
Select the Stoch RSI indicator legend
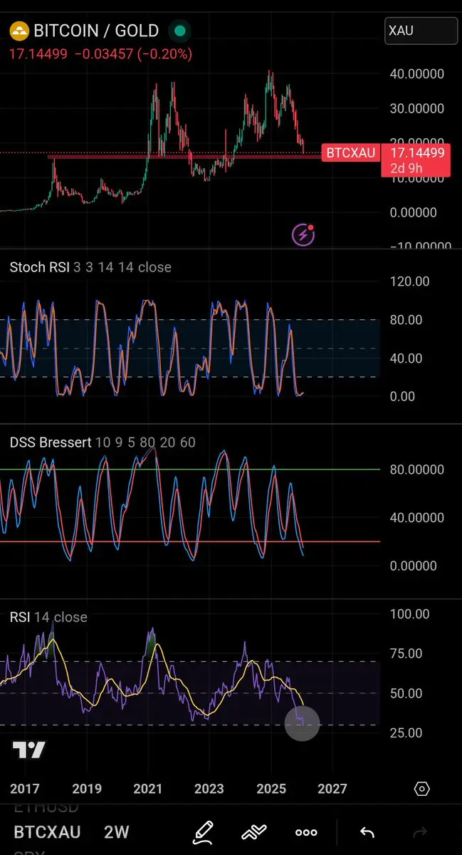[x=90, y=267]
